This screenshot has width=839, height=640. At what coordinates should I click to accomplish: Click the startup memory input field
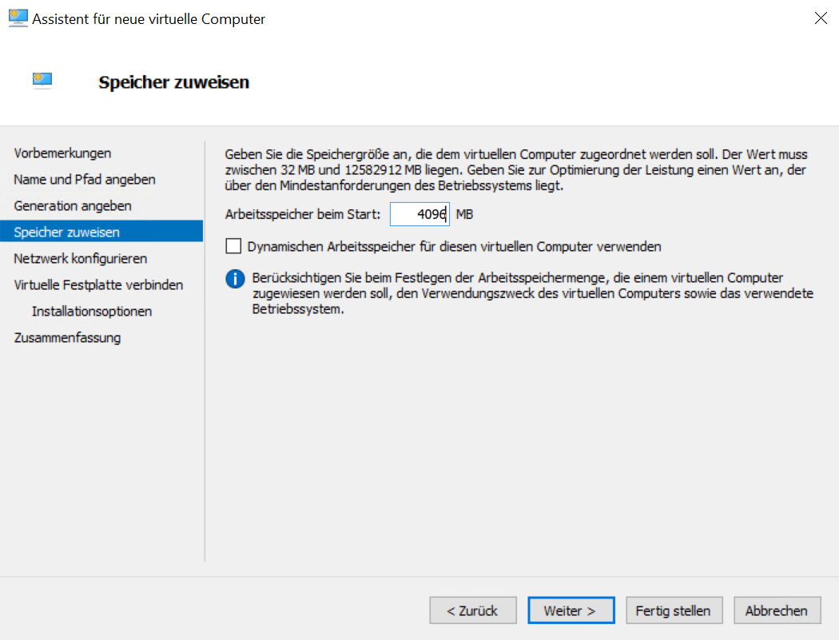419,214
